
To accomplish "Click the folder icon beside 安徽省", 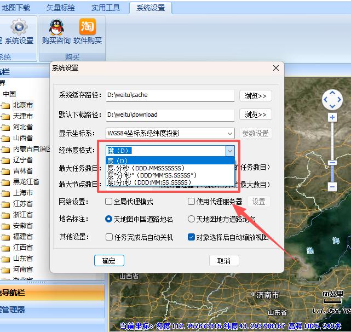I will (x=5, y=226).
